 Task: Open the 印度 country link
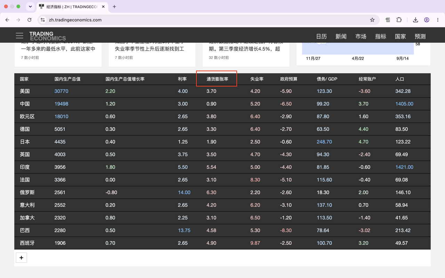pyautogui.click(x=25, y=167)
